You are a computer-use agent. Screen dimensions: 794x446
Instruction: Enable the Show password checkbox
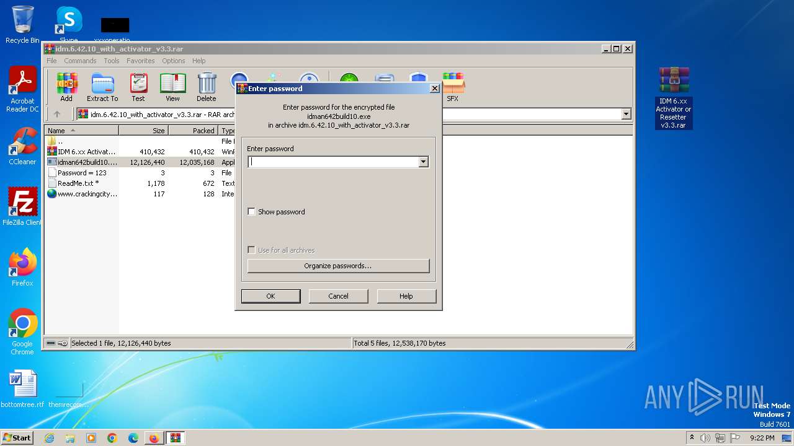[251, 212]
